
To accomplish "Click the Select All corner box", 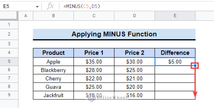I will [x=9, y=16].
